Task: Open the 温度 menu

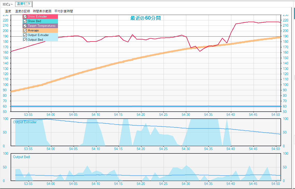Action: coord(8,11)
